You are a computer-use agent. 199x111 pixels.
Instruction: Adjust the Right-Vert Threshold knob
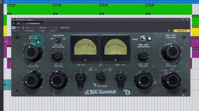tap(143, 80)
